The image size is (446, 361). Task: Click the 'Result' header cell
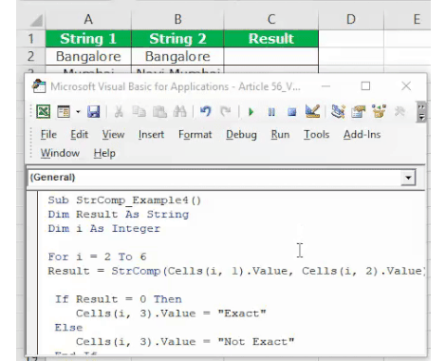[x=271, y=39]
